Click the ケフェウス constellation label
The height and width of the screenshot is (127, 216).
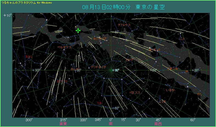coord(124,25)
